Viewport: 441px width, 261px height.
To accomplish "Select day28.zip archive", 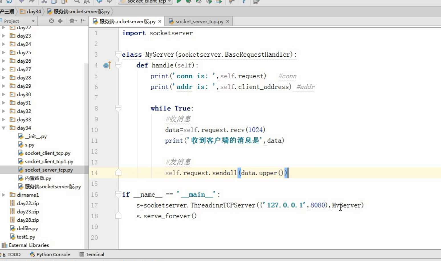I will [25, 220].
